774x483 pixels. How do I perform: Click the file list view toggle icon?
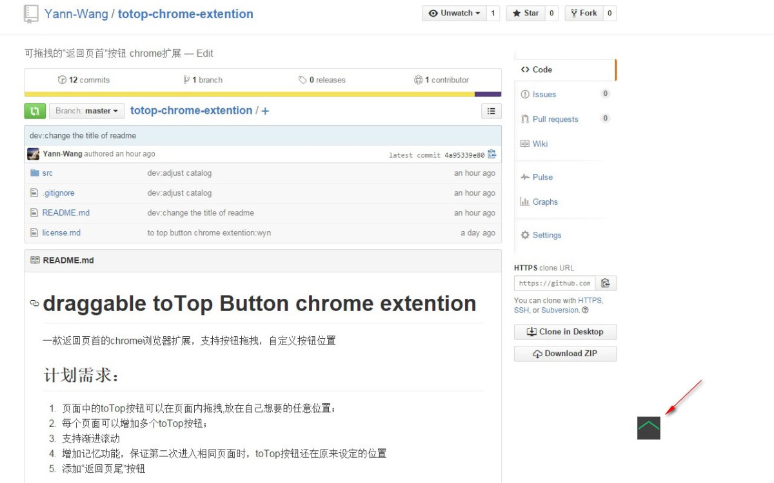(491, 111)
